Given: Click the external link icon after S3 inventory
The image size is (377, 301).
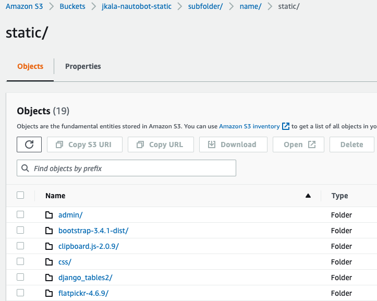Looking at the screenshot, I should [286, 126].
